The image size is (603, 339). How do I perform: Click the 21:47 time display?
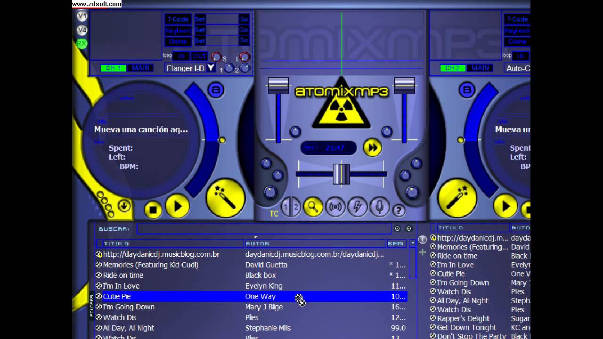330,148
